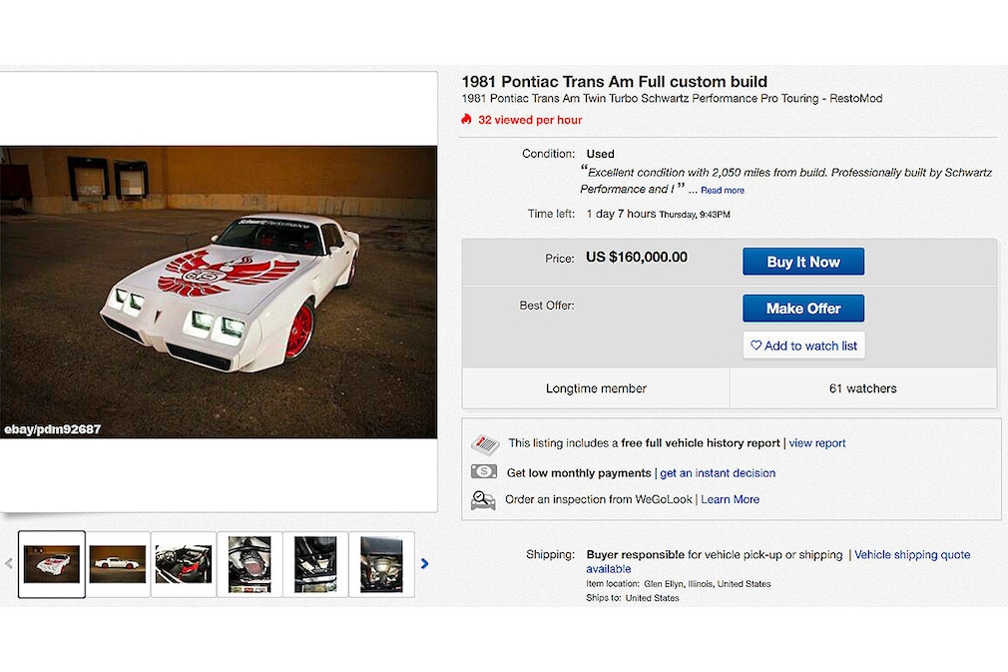
Task: Select the second side-view car thumbnail
Action: coord(117,564)
